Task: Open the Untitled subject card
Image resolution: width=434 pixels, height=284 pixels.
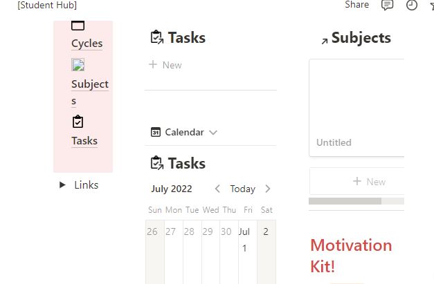Action: point(356,108)
